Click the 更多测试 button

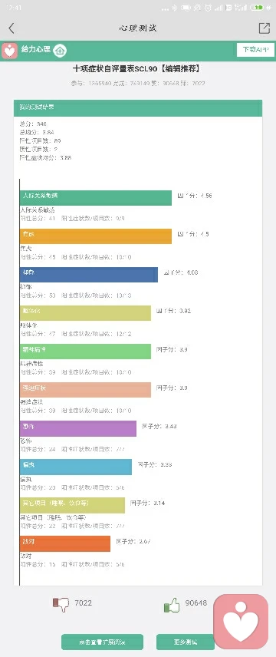(185, 642)
